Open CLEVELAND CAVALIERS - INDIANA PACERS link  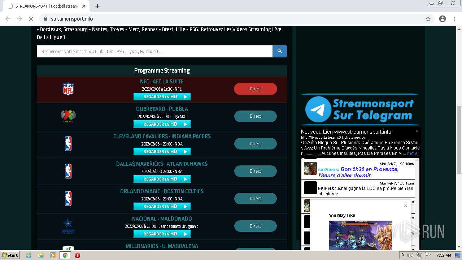(x=162, y=136)
